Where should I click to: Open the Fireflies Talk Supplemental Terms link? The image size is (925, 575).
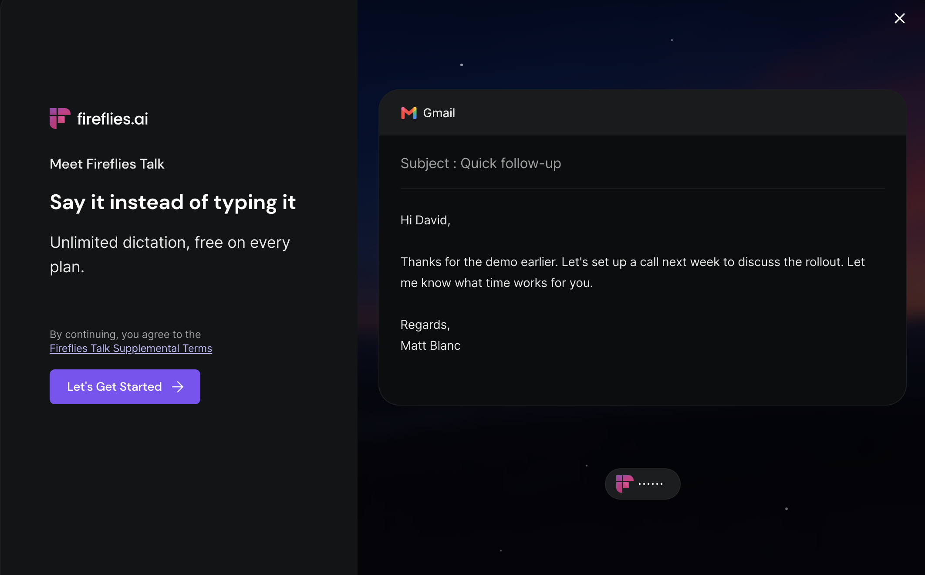(x=131, y=348)
